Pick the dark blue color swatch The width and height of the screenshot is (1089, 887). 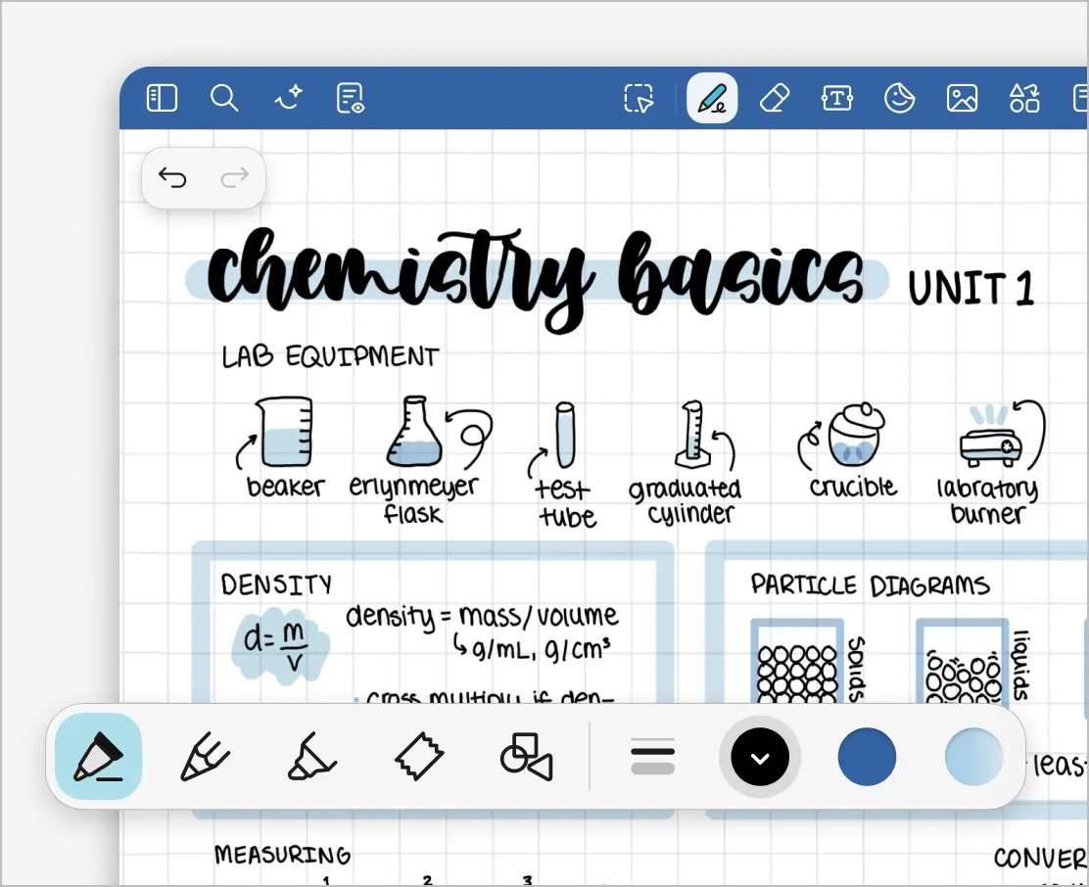click(867, 757)
